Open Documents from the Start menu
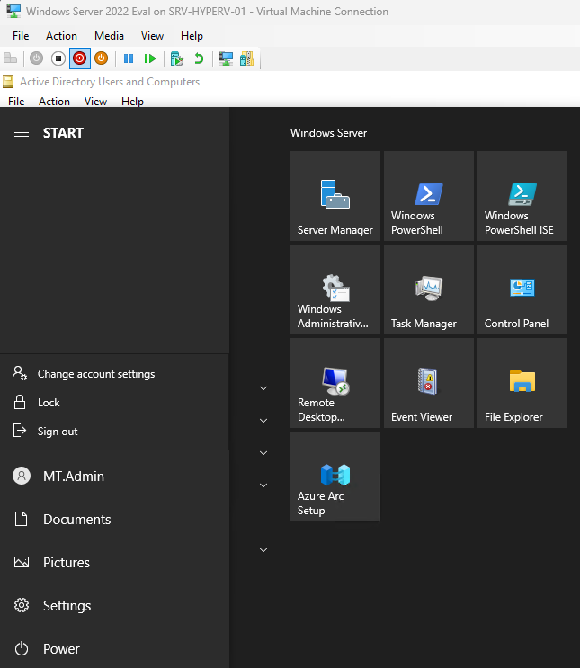The height and width of the screenshot is (668, 580). tap(114, 520)
